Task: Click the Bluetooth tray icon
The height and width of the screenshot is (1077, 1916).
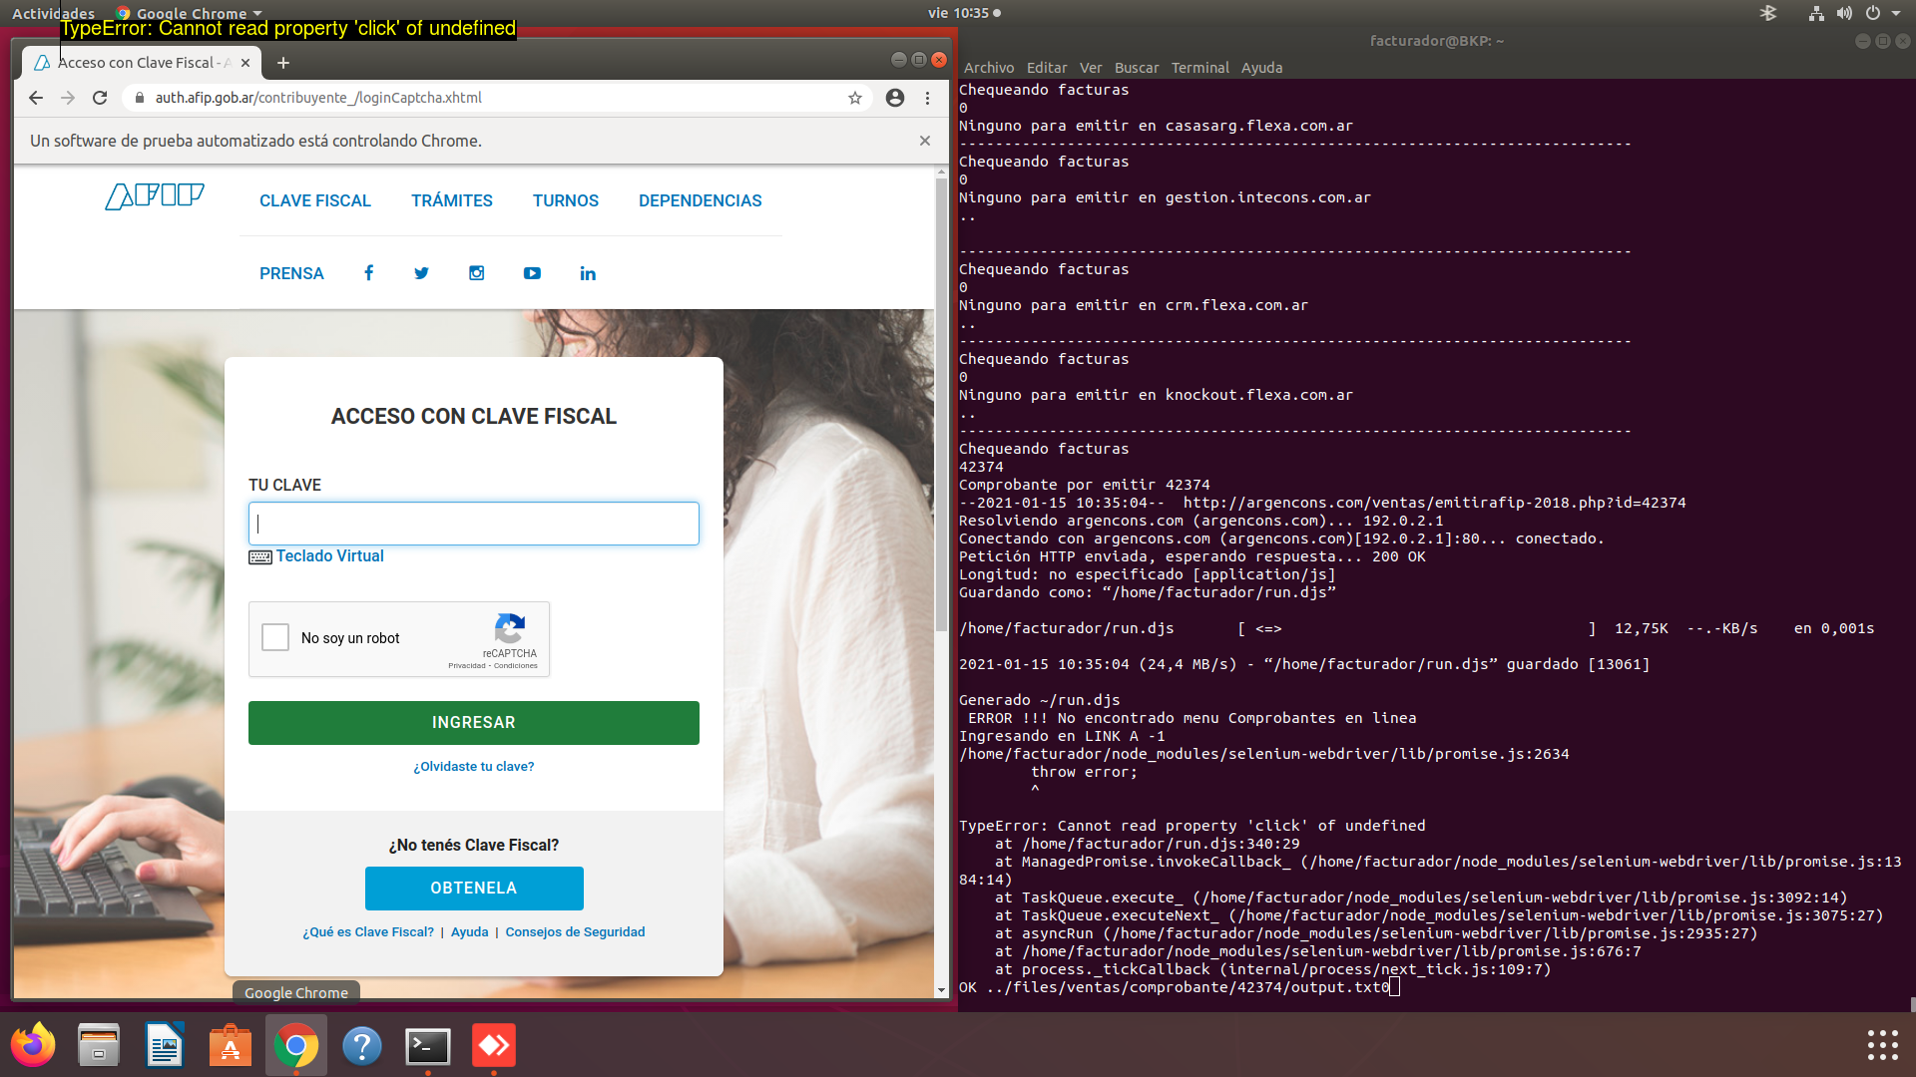Action: [1768, 13]
